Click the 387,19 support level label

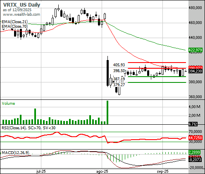point(119,79)
